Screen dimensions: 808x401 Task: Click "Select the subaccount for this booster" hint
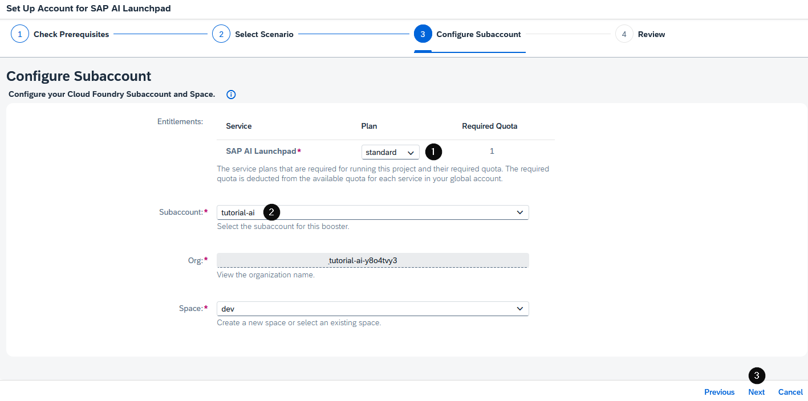coord(283,226)
